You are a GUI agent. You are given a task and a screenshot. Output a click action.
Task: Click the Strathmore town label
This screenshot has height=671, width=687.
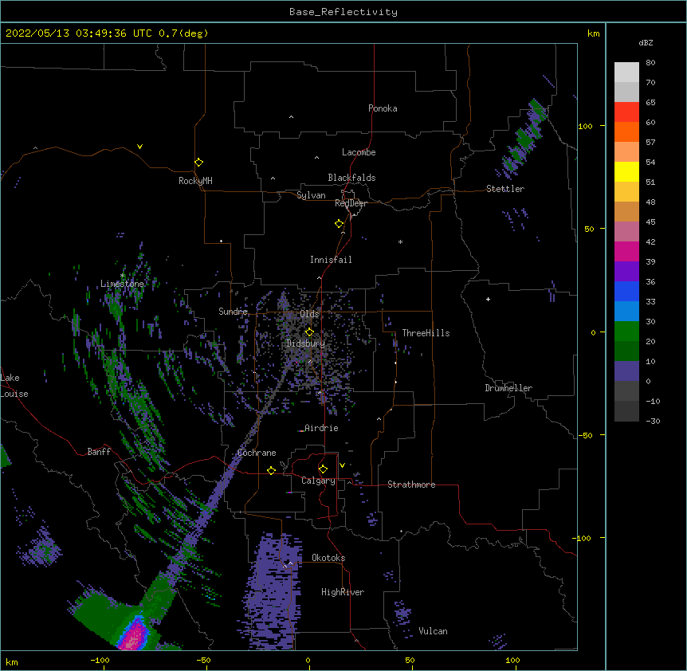[x=411, y=485]
